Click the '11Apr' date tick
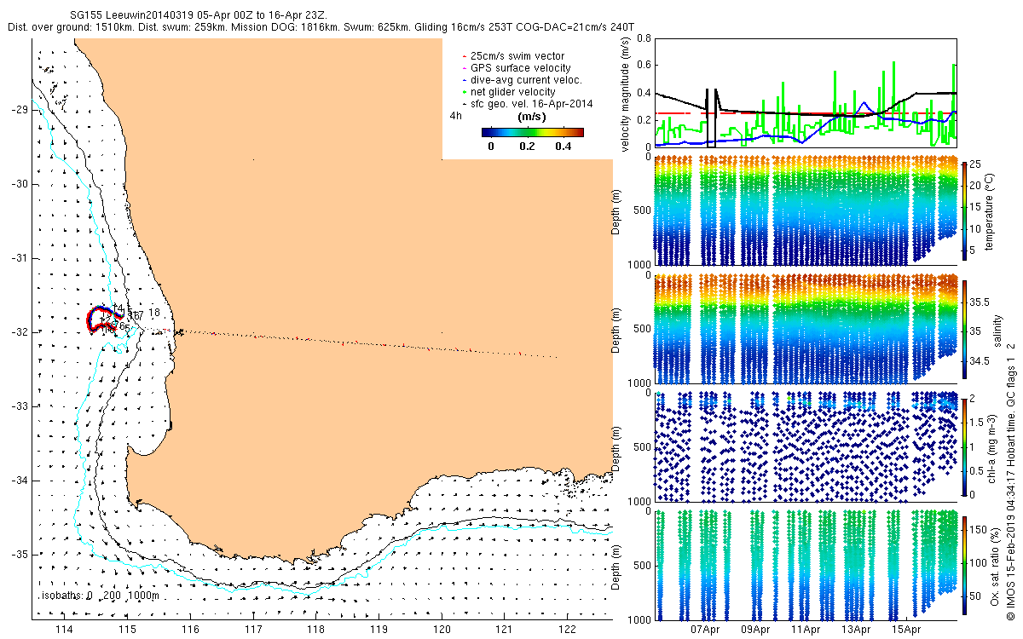This screenshot has width=1023, height=639. pos(806,630)
